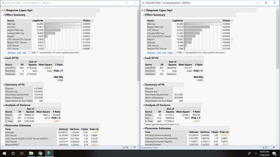Click left window vertical scrollbar thumb

138,45
